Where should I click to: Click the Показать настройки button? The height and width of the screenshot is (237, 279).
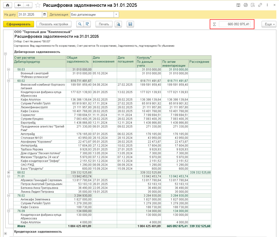54,24
